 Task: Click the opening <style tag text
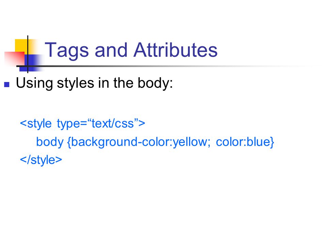36,124
